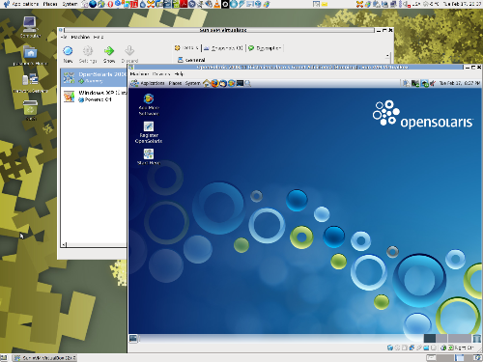Open the Computer icon on host desktop
This screenshot has width=483, height=362.
pyautogui.click(x=30, y=27)
